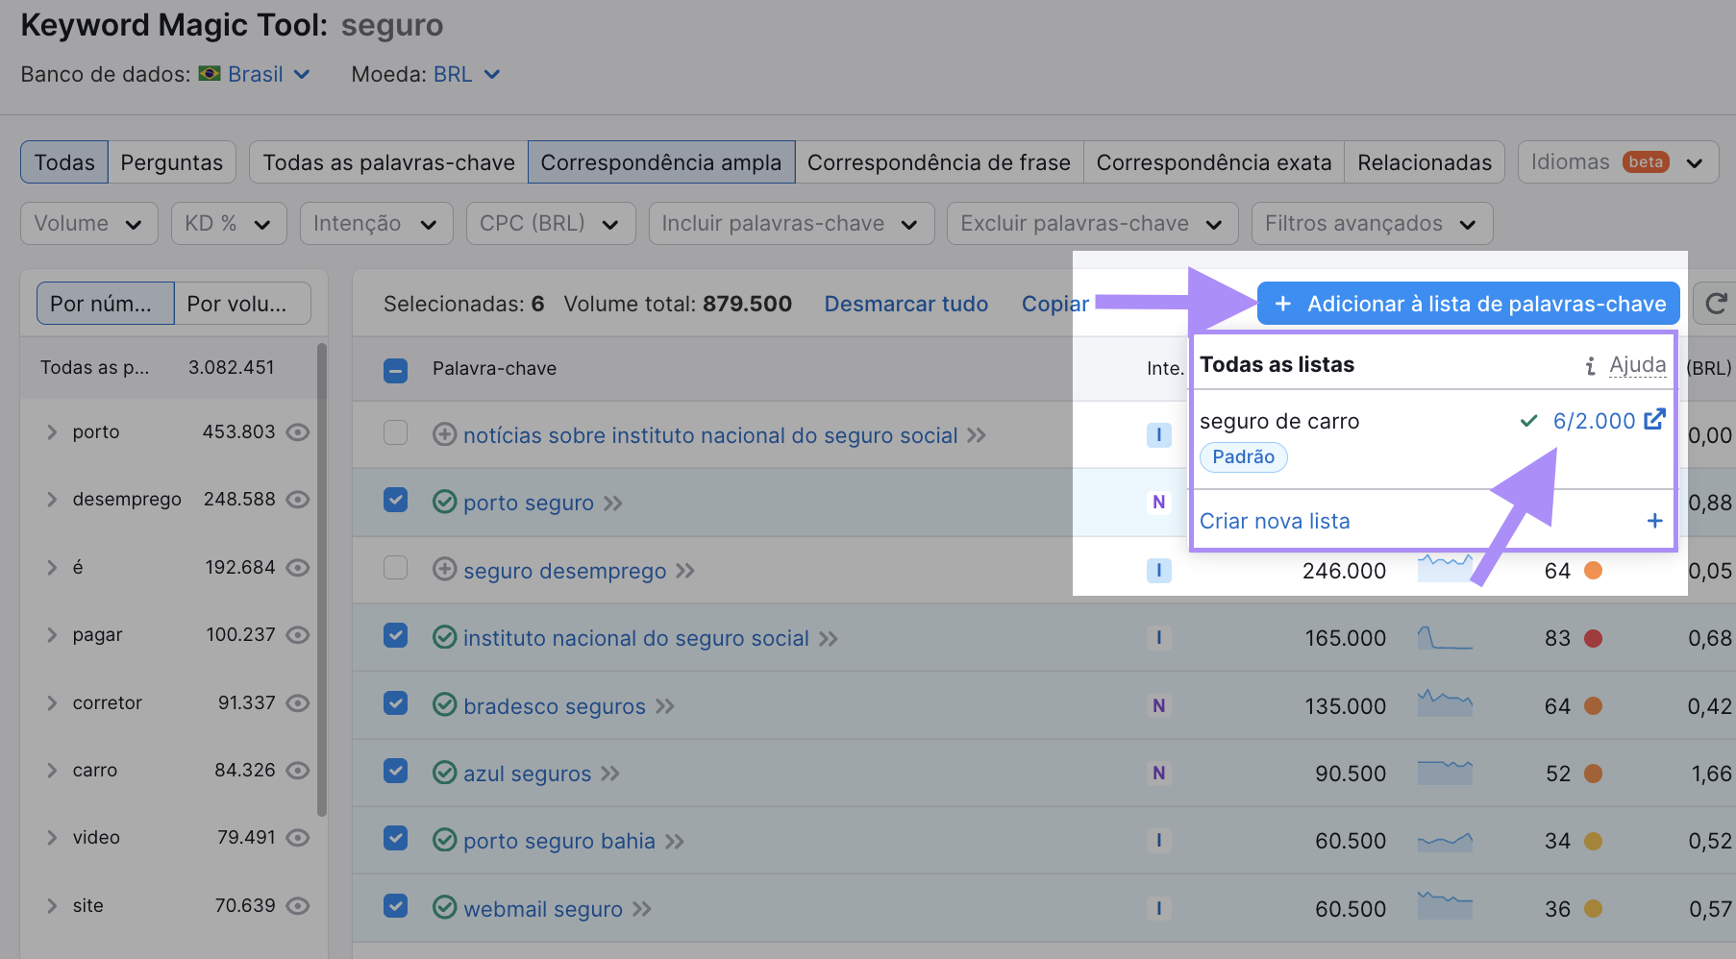Uncheck the bradesco seguros checkbox
The image size is (1736, 959).
coord(395,705)
